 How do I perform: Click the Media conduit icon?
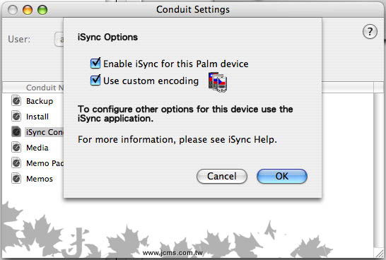point(16,148)
